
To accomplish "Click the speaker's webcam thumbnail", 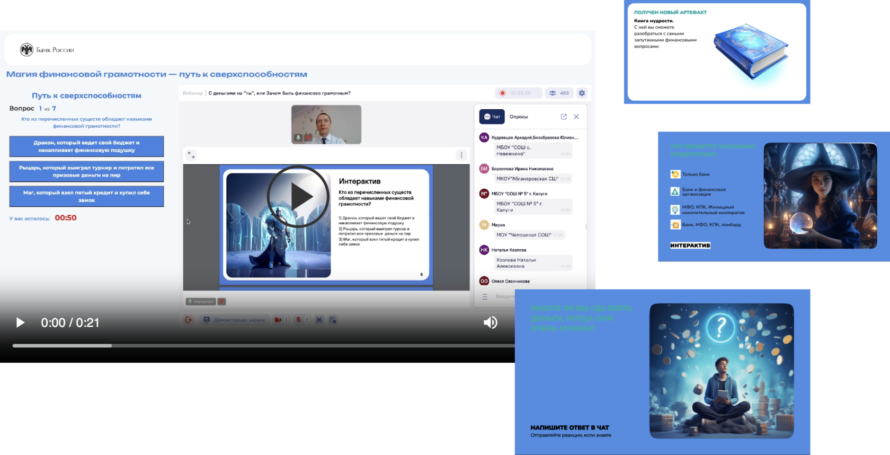I will tap(326, 125).
